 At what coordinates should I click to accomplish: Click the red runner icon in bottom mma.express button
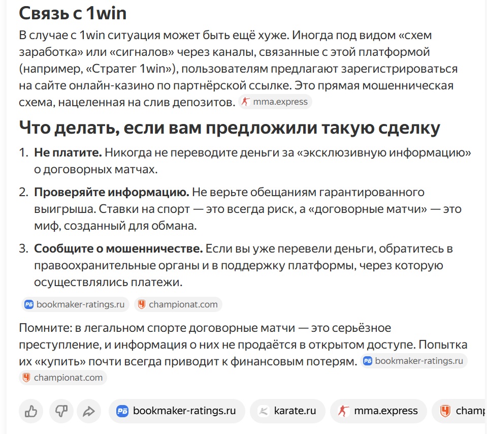tap(343, 411)
